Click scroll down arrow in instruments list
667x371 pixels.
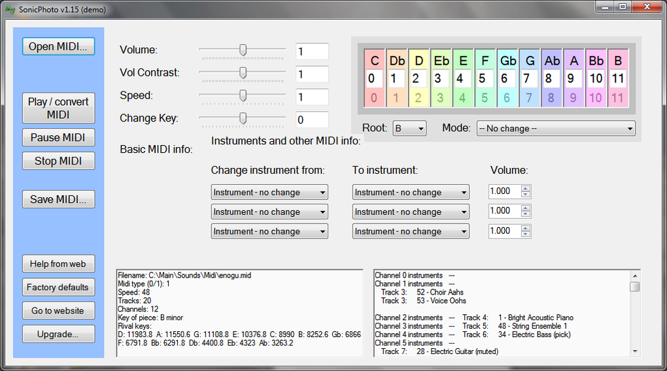(x=635, y=351)
